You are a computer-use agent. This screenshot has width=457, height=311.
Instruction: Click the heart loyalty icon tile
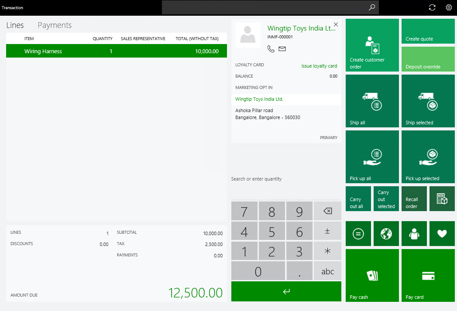tap(442, 233)
